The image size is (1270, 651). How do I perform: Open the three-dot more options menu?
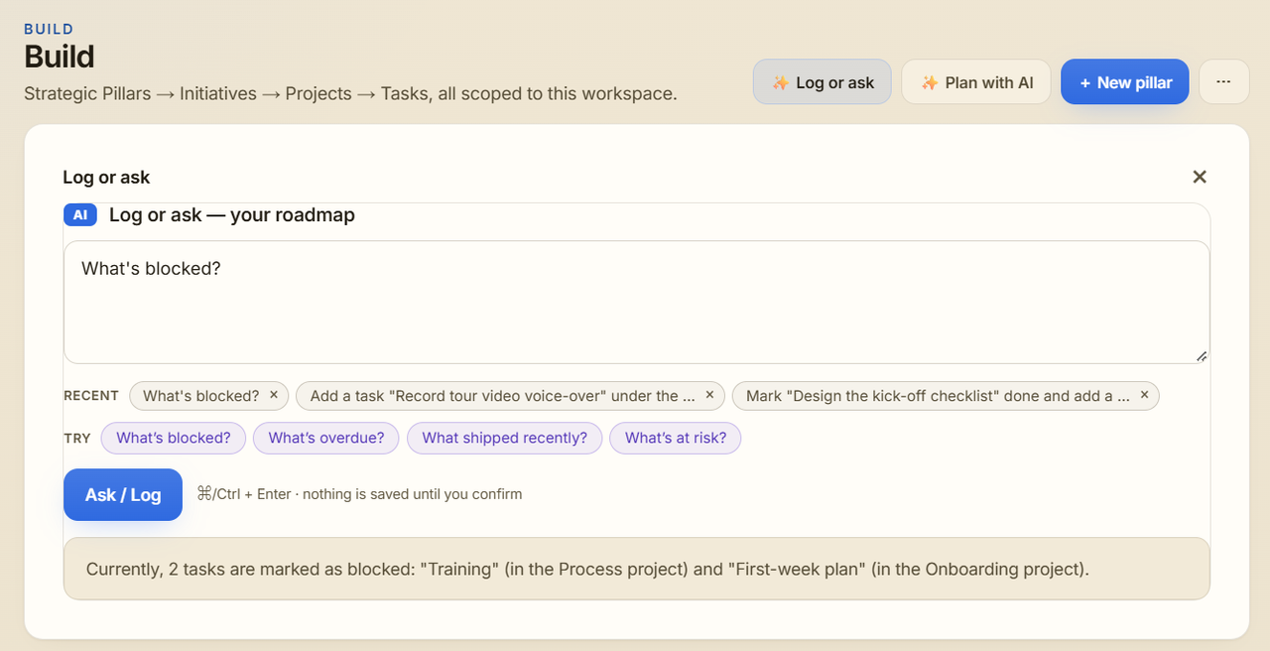point(1223,82)
